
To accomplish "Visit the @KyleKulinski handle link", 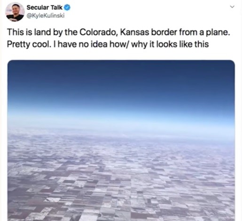I will [x=46, y=16].
